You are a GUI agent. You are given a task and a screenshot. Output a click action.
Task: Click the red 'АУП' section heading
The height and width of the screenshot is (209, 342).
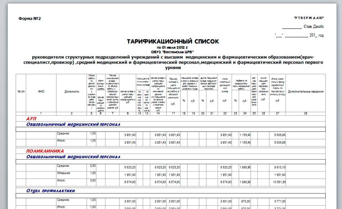(x=31, y=119)
